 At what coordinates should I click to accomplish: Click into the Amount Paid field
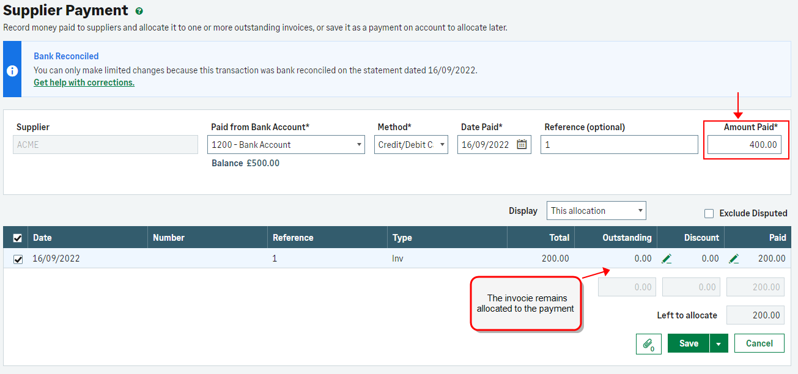pos(744,145)
